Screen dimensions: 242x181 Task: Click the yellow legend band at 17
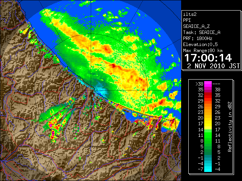[208, 124]
